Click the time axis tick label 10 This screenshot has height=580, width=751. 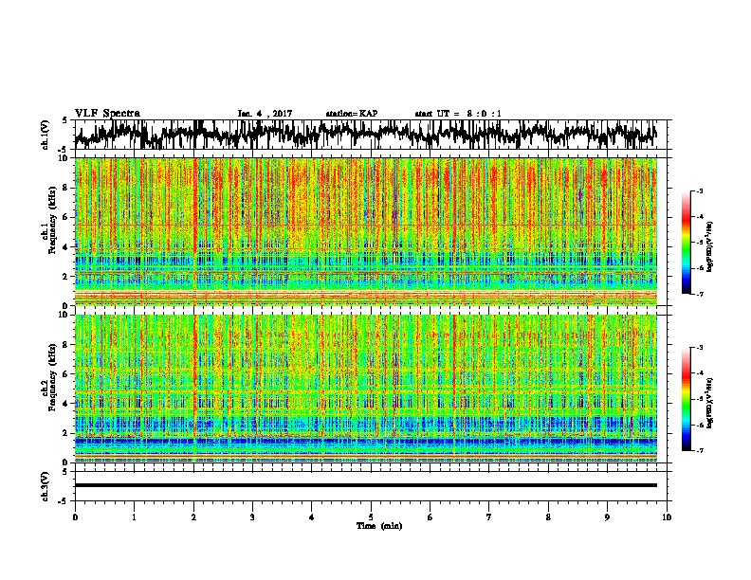[x=667, y=517]
